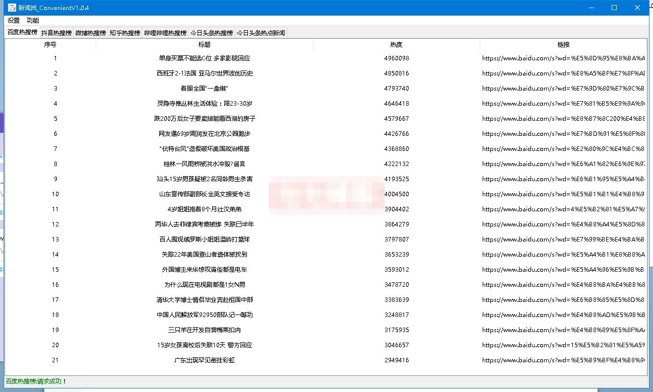Open the 今日头条热点新闻 tab

coord(260,33)
